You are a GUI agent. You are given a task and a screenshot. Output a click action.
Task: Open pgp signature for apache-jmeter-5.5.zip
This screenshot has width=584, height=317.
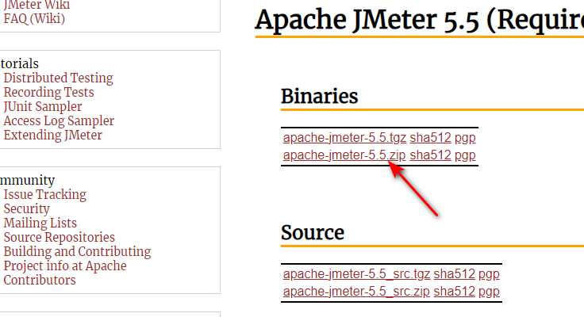465,155
